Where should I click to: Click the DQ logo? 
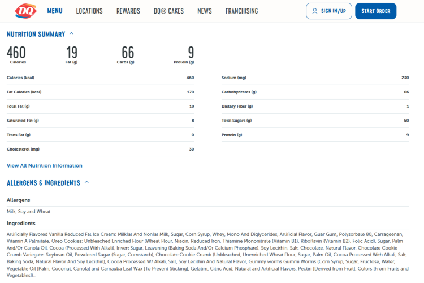coord(25,11)
